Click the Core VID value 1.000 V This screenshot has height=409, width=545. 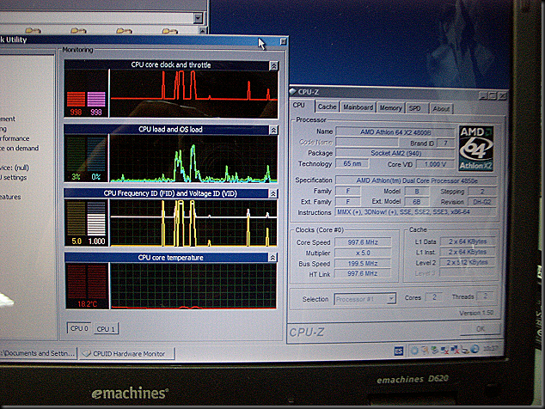(435, 164)
